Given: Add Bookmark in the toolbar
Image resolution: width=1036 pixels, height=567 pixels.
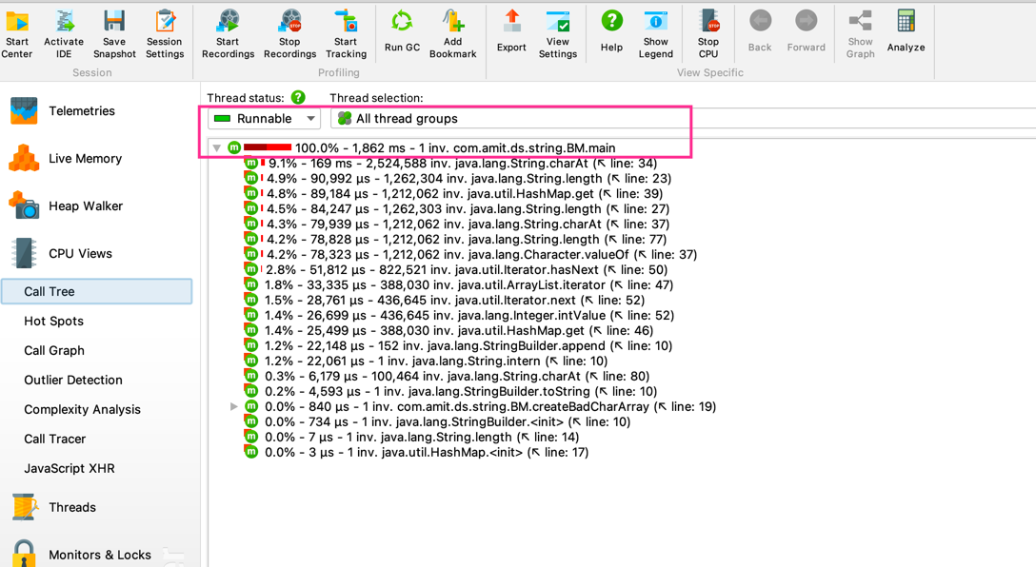Looking at the screenshot, I should 452,34.
